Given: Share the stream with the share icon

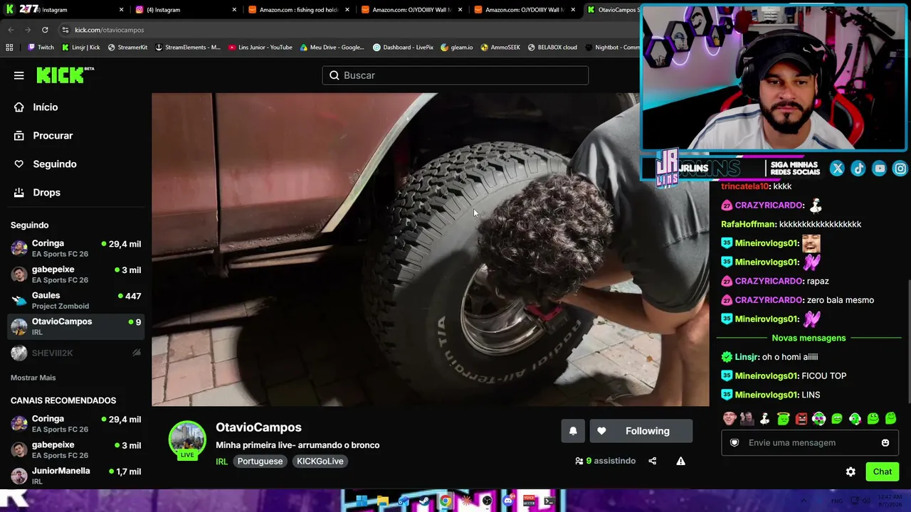Looking at the screenshot, I should (653, 461).
